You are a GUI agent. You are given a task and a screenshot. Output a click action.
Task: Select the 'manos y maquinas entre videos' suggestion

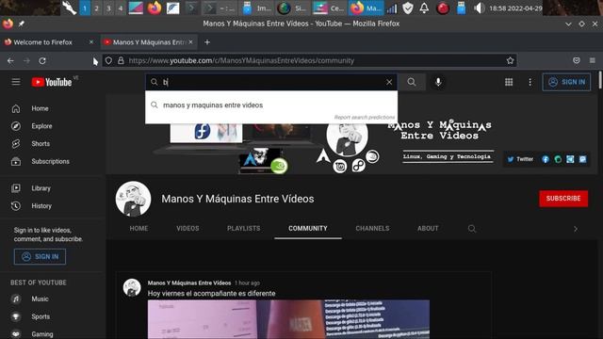click(271, 105)
